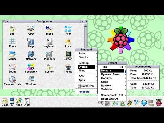Choose the ScreenBlank ^F11 entry

112,95
